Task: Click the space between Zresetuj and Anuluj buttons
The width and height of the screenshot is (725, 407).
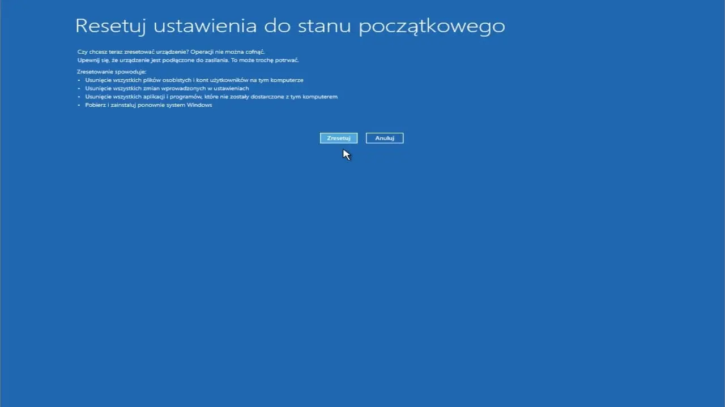Action: [x=362, y=138]
